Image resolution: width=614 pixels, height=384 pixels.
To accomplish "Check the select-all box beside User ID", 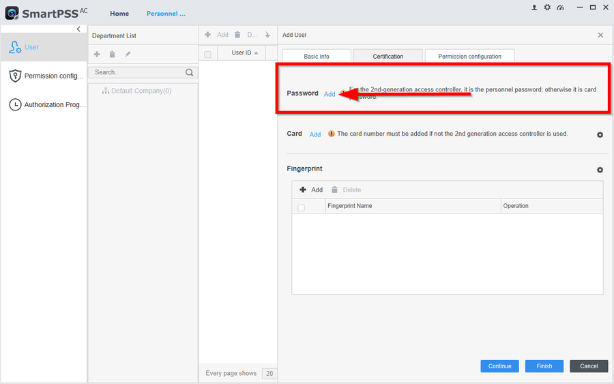I will tap(208, 54).
